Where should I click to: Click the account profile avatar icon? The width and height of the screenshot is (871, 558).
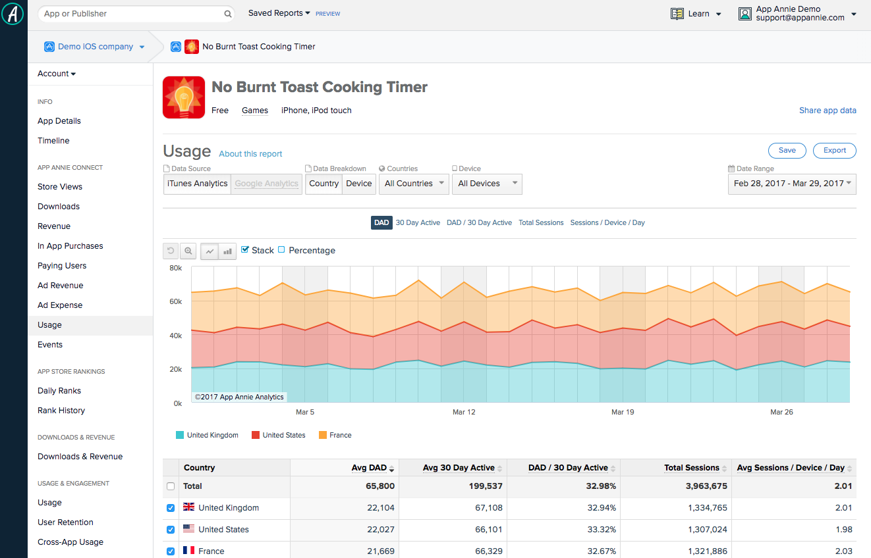745,14
